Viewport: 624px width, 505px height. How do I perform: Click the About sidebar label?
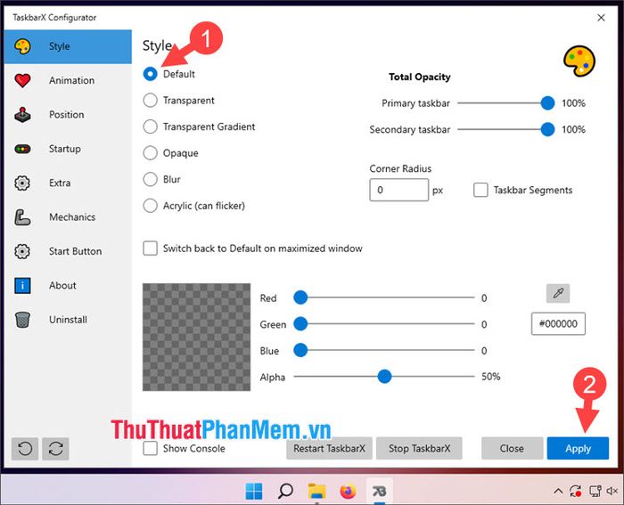(62, 286)
